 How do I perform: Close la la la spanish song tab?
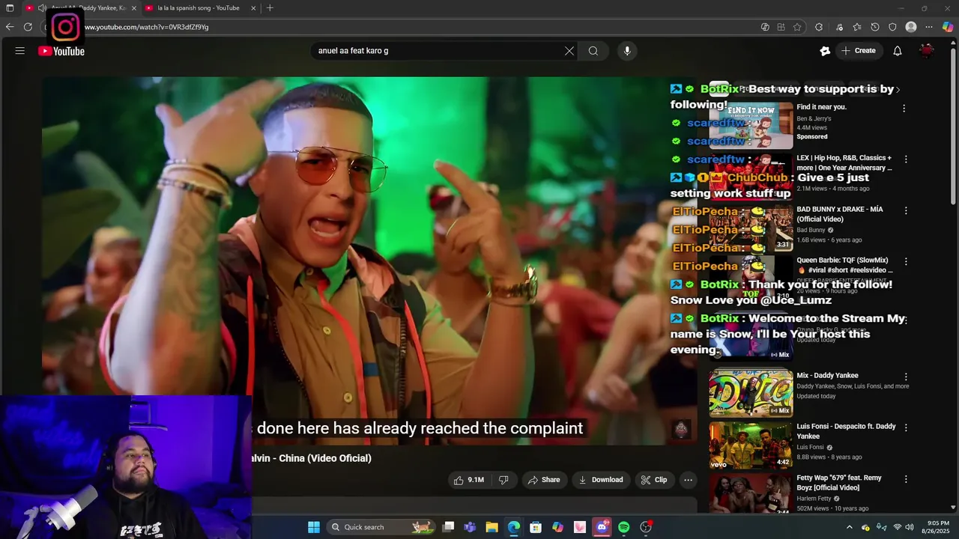253,8
